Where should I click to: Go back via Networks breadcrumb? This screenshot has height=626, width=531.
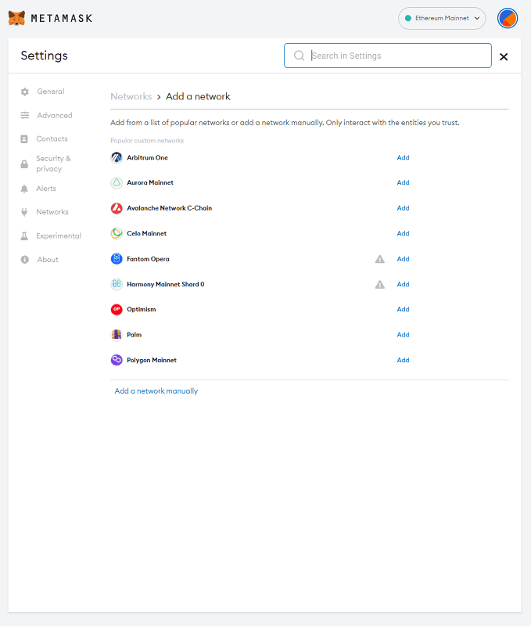click(131, 96)
